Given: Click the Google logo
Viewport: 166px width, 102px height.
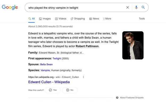Looking at the screenshot, I should (x=10, y=7).
